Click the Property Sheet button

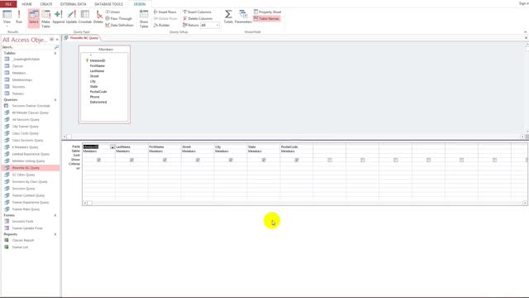coord(267,12)
